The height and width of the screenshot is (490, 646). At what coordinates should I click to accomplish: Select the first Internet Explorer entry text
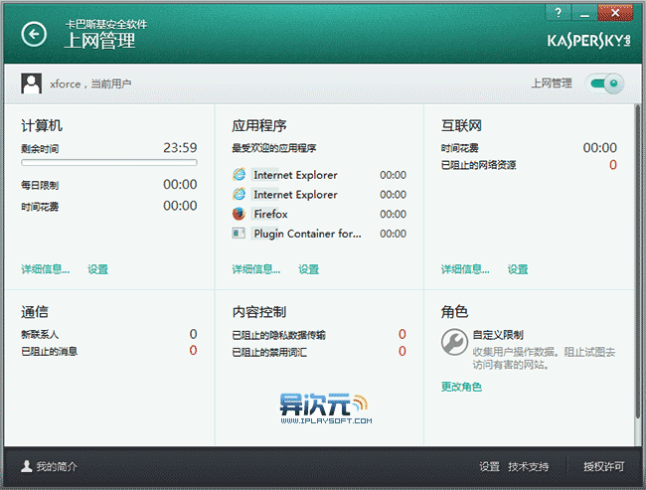(x=295, y=175)
